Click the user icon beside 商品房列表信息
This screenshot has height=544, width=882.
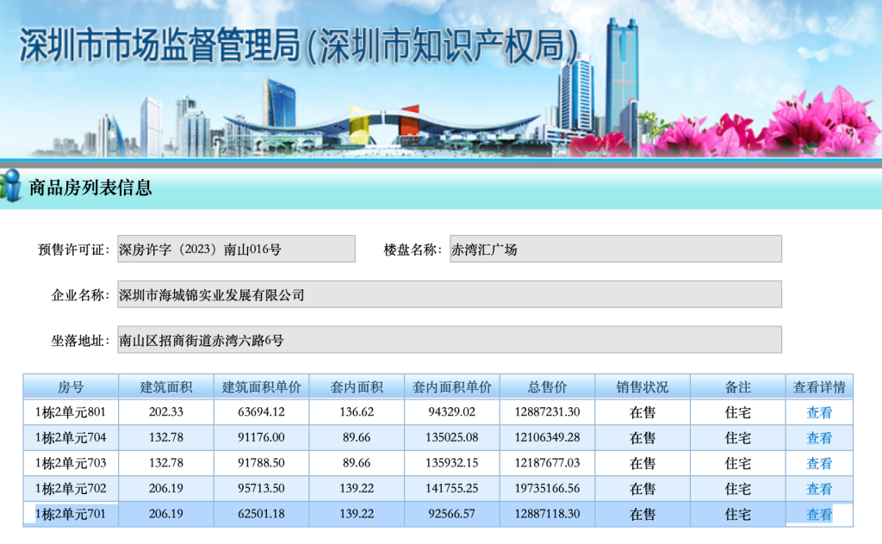11,187
